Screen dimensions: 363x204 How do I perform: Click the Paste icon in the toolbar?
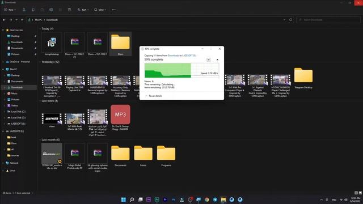coord(42,10)
